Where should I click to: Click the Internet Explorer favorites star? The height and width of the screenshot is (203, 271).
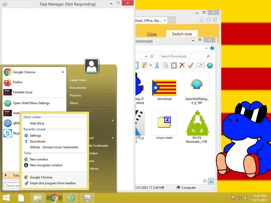pyautogui.click(x=209, y=20)
